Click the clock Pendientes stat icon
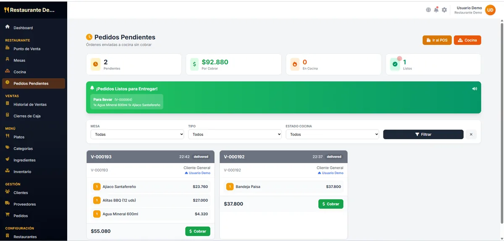This screenshot has width=504, height=241. tap(96, 64)
